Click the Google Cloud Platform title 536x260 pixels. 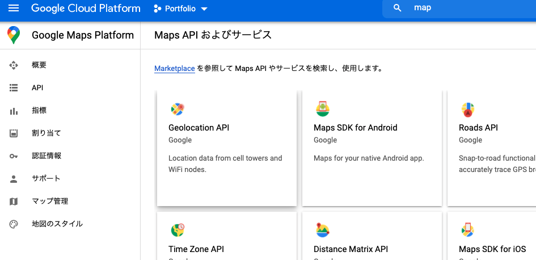(86, 9)
